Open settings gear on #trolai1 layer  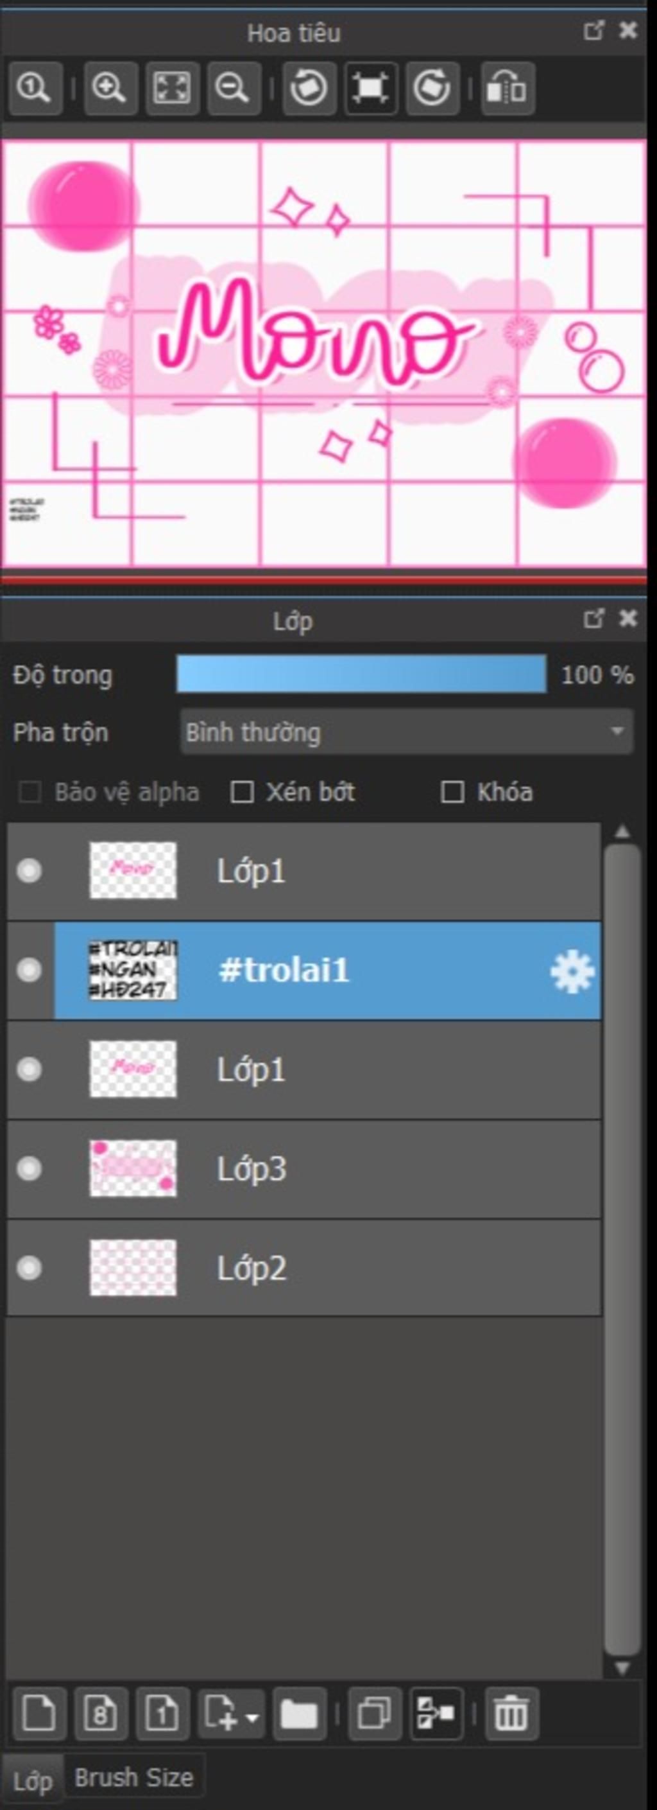(572, 971)
